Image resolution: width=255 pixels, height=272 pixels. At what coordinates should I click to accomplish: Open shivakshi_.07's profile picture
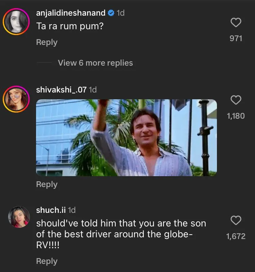pos(16,99)
